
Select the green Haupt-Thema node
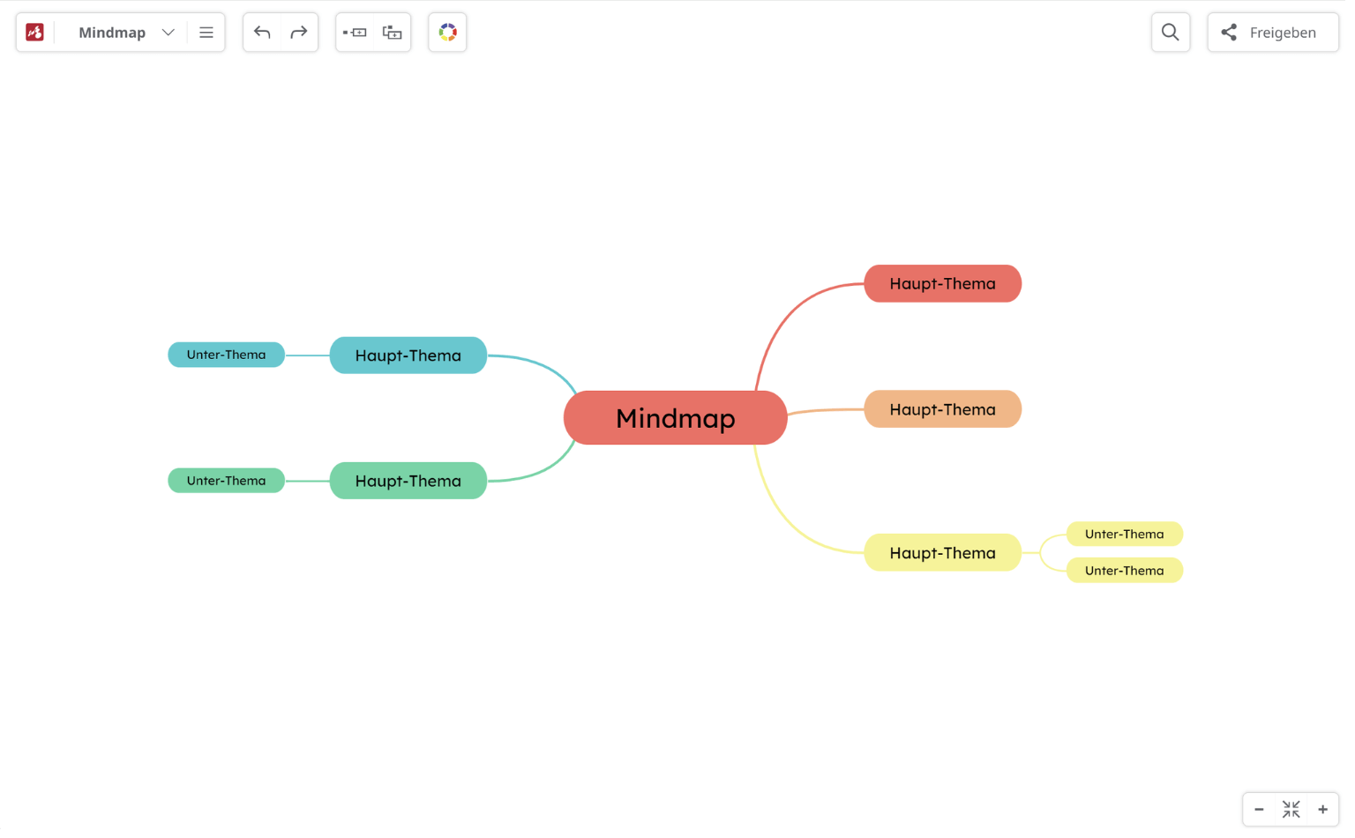point(408,481)
